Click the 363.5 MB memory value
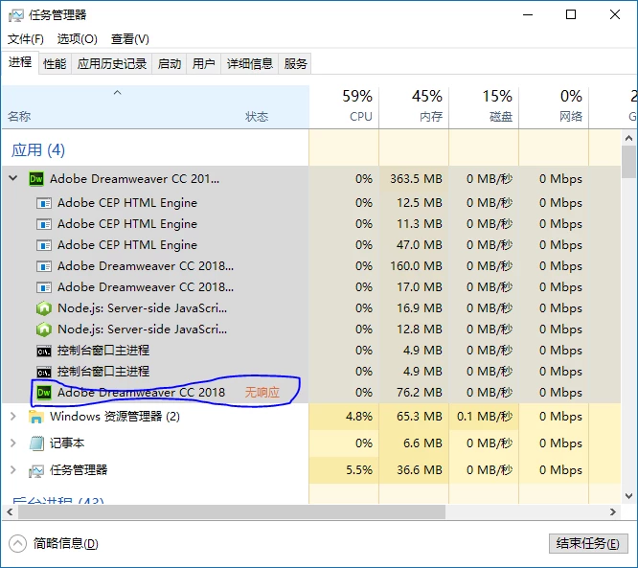The image size is (638, 568). coord(416,178)
